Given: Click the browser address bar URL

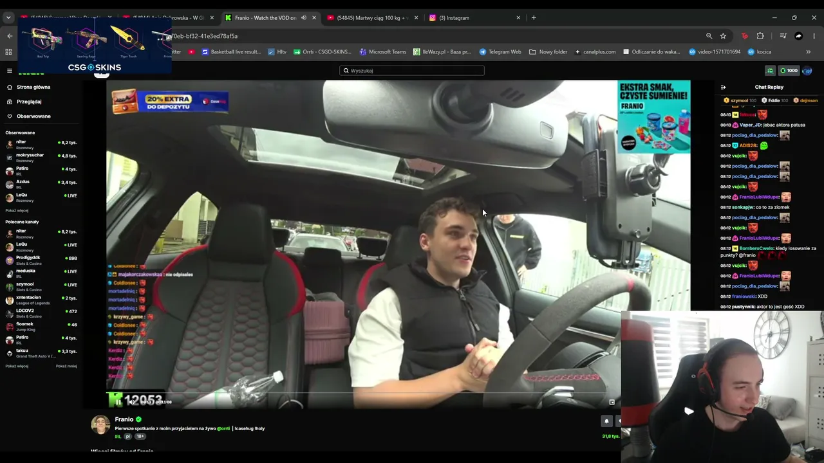Looking at the screenshot, I should (205, 36).
